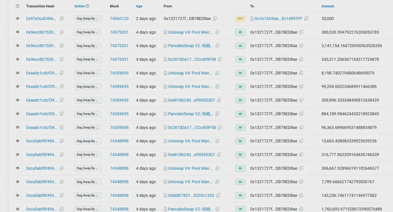The height and width of the screenshot is (212, 393).
Task: Copy the To address in the 306,667.92 row
Action: coord(301,168)
